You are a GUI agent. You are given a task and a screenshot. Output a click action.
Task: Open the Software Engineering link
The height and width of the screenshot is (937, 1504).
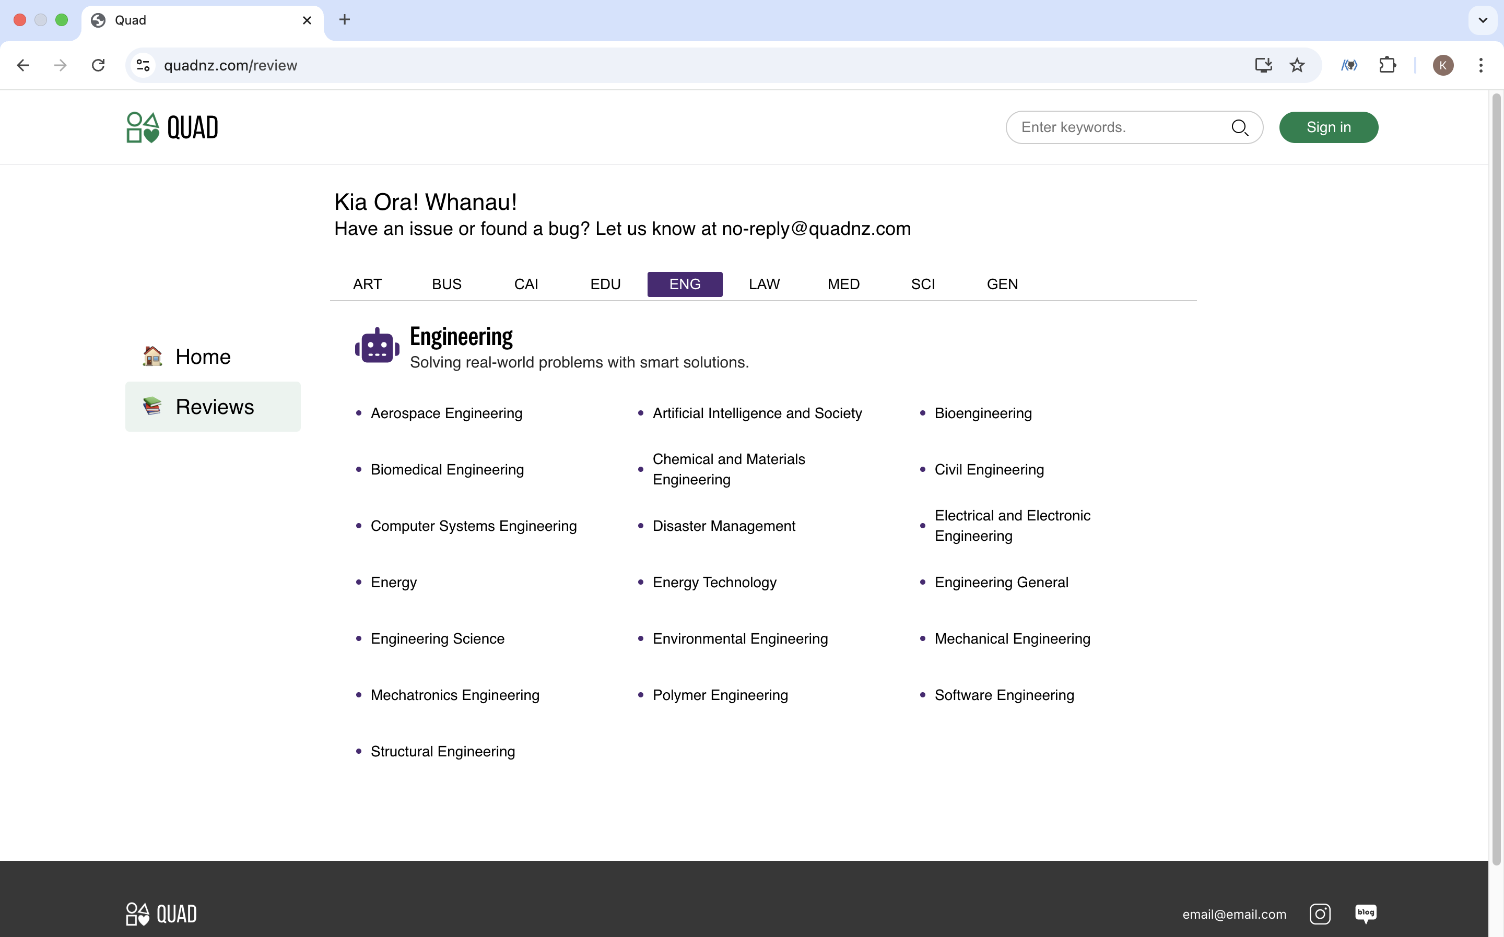(x=1004, y=695)
